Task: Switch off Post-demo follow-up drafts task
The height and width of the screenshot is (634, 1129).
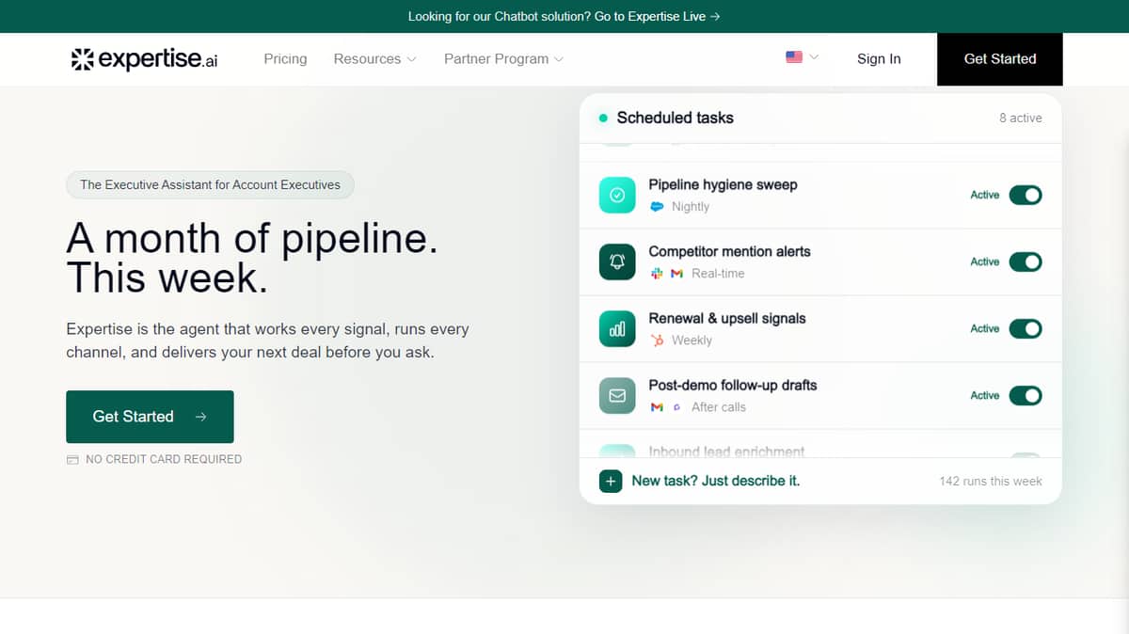Action: pos(1026,395)
